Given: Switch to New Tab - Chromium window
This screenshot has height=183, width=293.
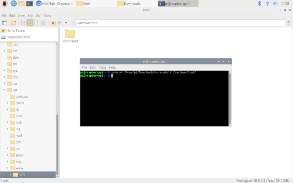Looking at the screenshot, I should (54, 3).
